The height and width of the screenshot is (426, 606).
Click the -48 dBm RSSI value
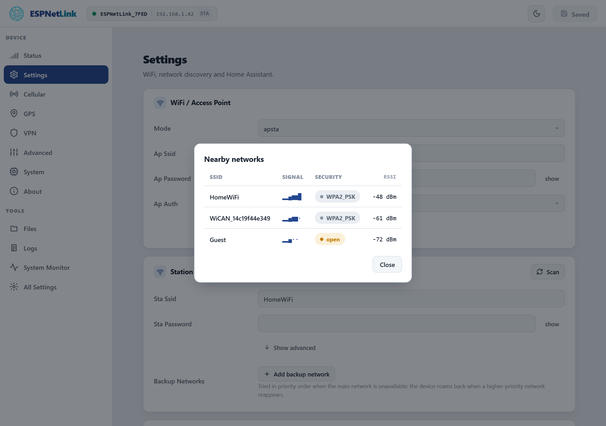click(x=384, y=197)
